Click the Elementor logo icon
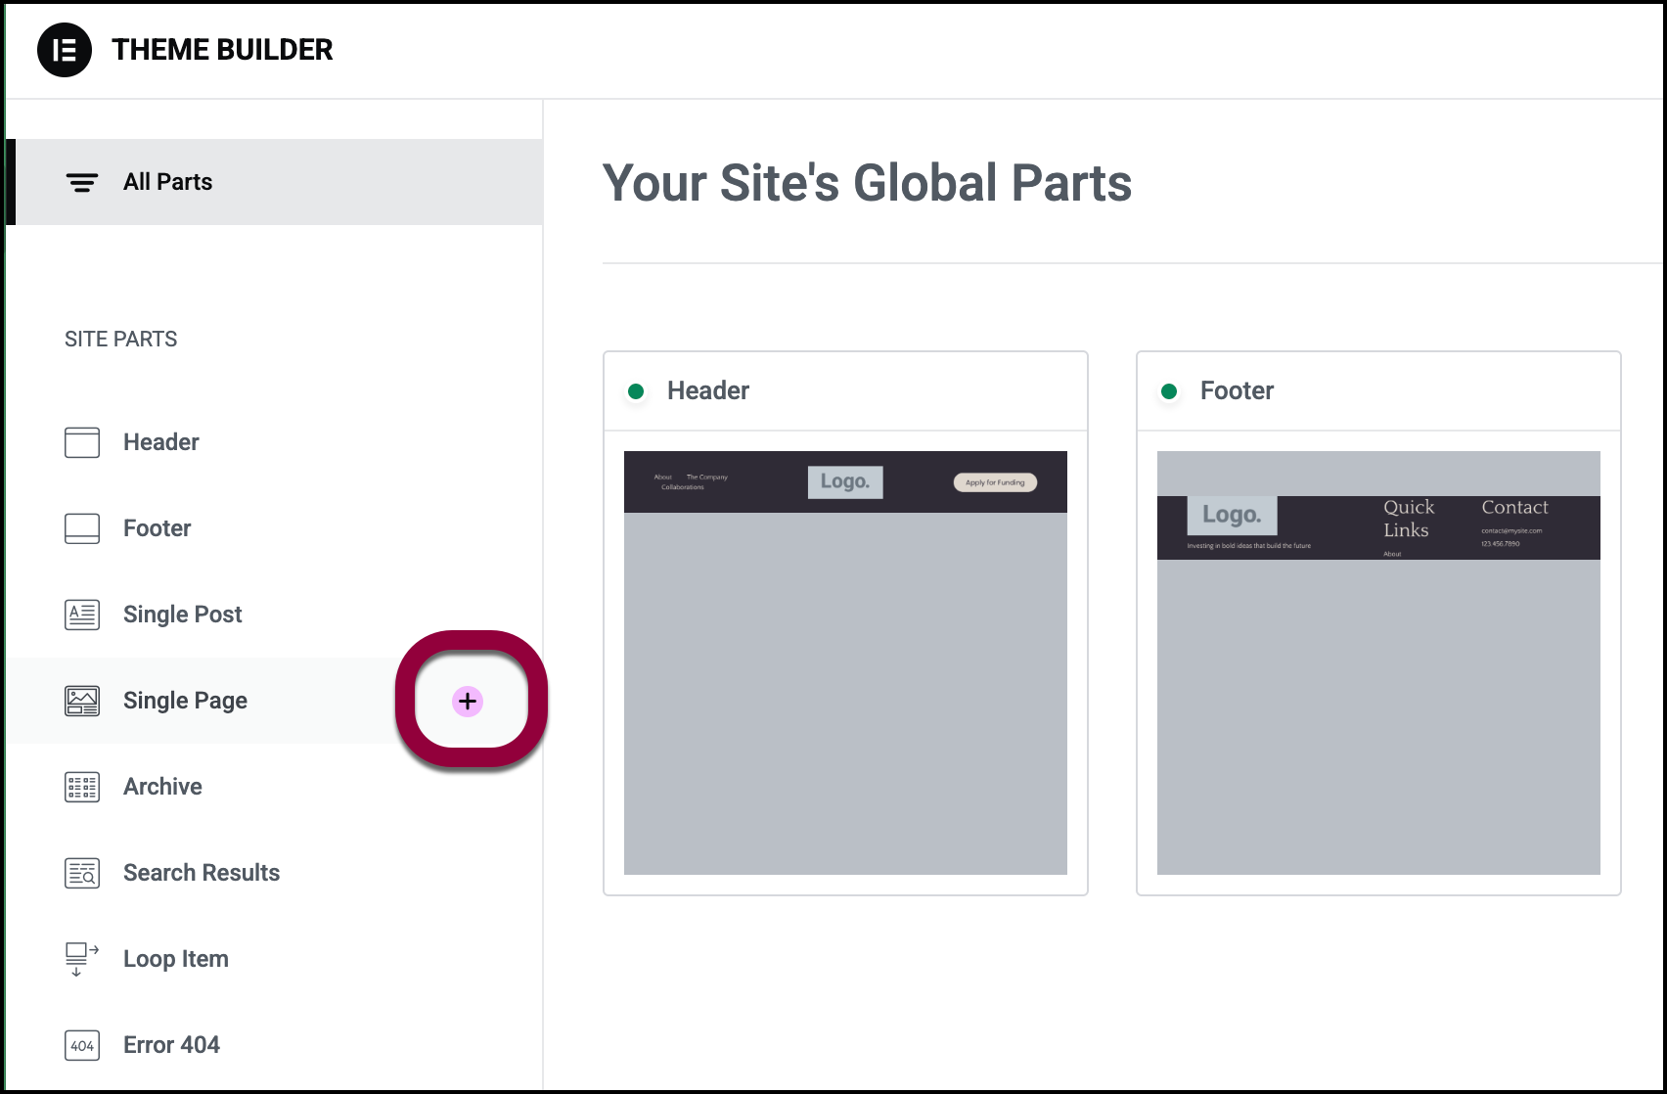The width and height of the screenshot is (1667, 1094). pos(65,50)
